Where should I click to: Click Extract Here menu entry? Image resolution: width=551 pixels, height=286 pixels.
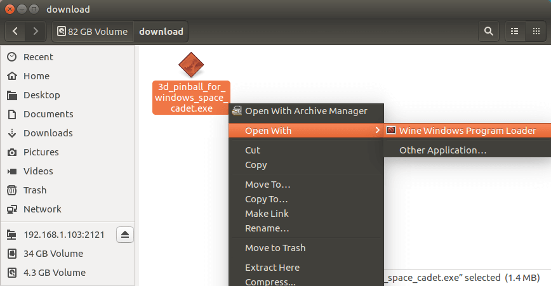(x=272, y=268)
